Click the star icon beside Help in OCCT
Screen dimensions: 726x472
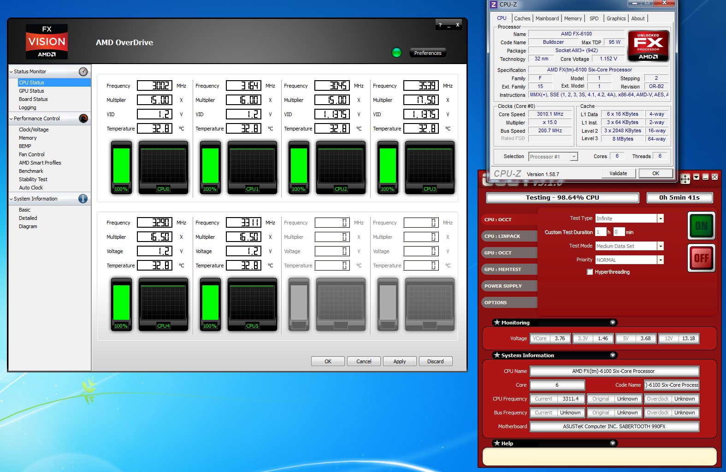click(497, 443)
